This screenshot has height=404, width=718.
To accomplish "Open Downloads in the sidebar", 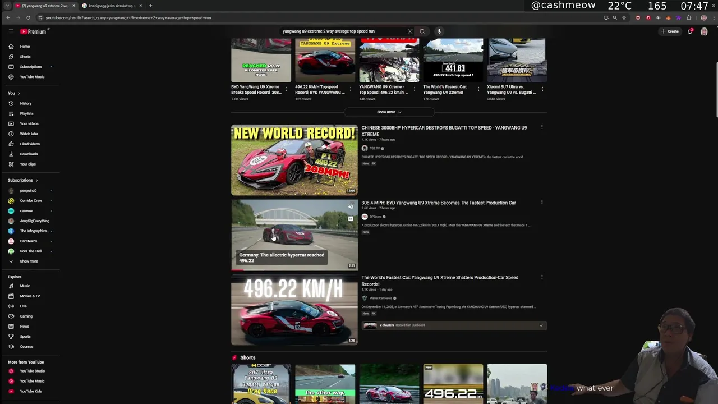I will coord(30,154).
